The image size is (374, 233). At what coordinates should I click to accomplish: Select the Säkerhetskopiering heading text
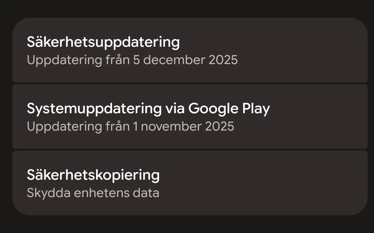coord(93,175)
